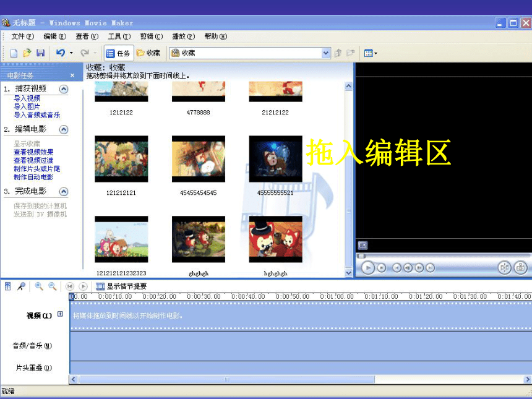This screenshot has height=399, width=532.
Task: Collapse the 编辑电影 section
Action: point(64,130)
